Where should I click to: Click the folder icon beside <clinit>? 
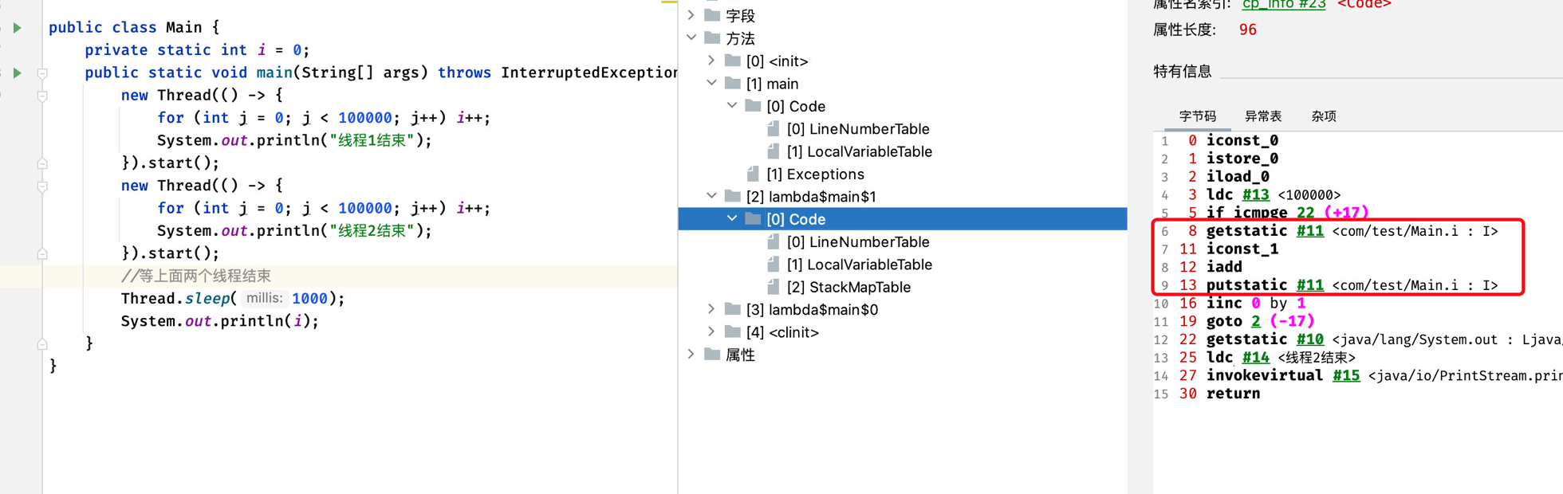tap(733, 331)
